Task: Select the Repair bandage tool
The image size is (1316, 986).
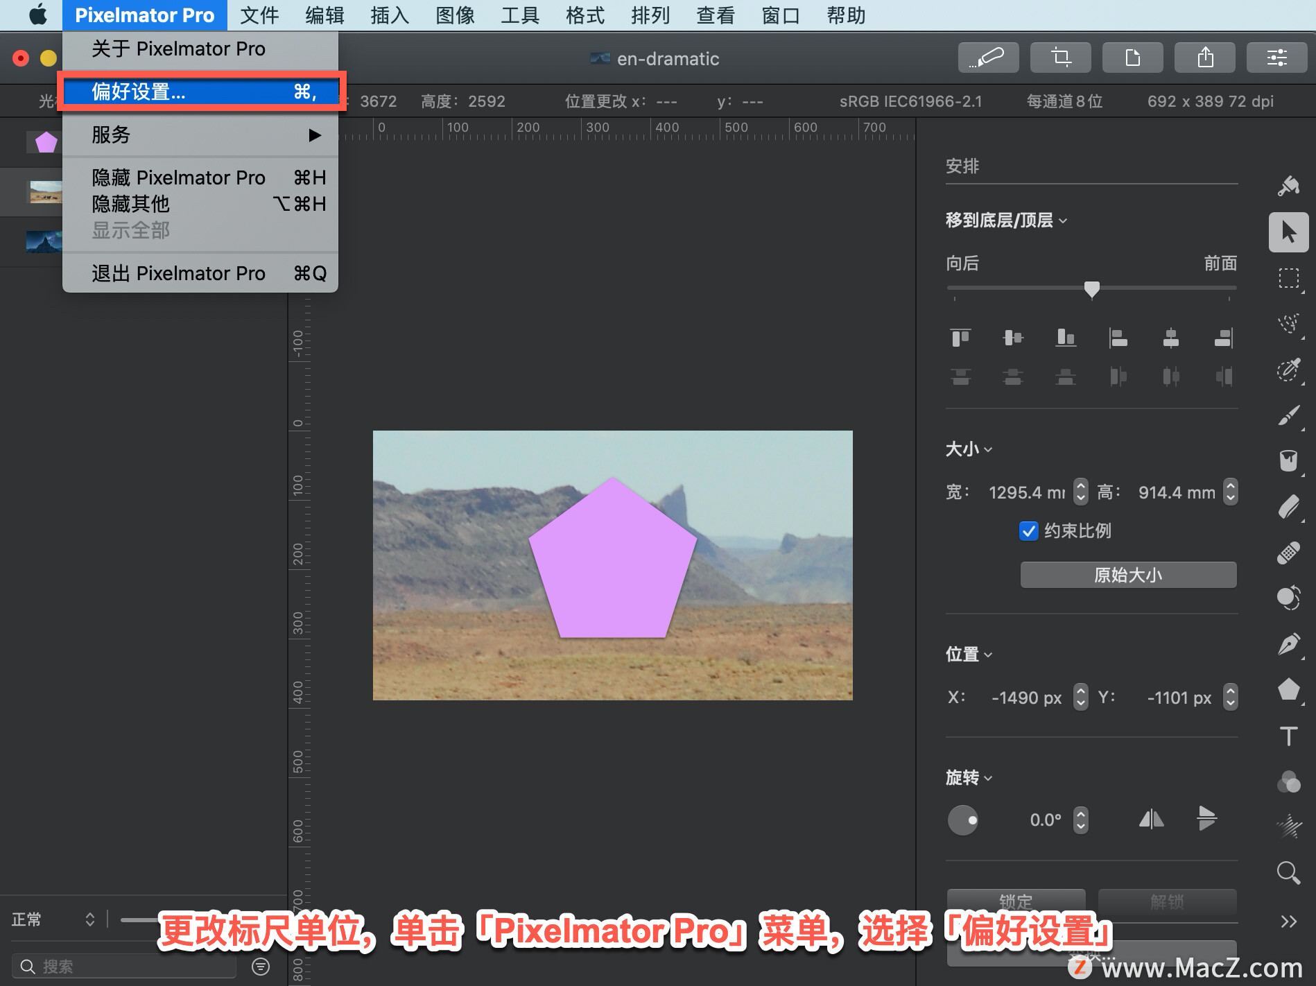Action: (x=1288, y=553)
